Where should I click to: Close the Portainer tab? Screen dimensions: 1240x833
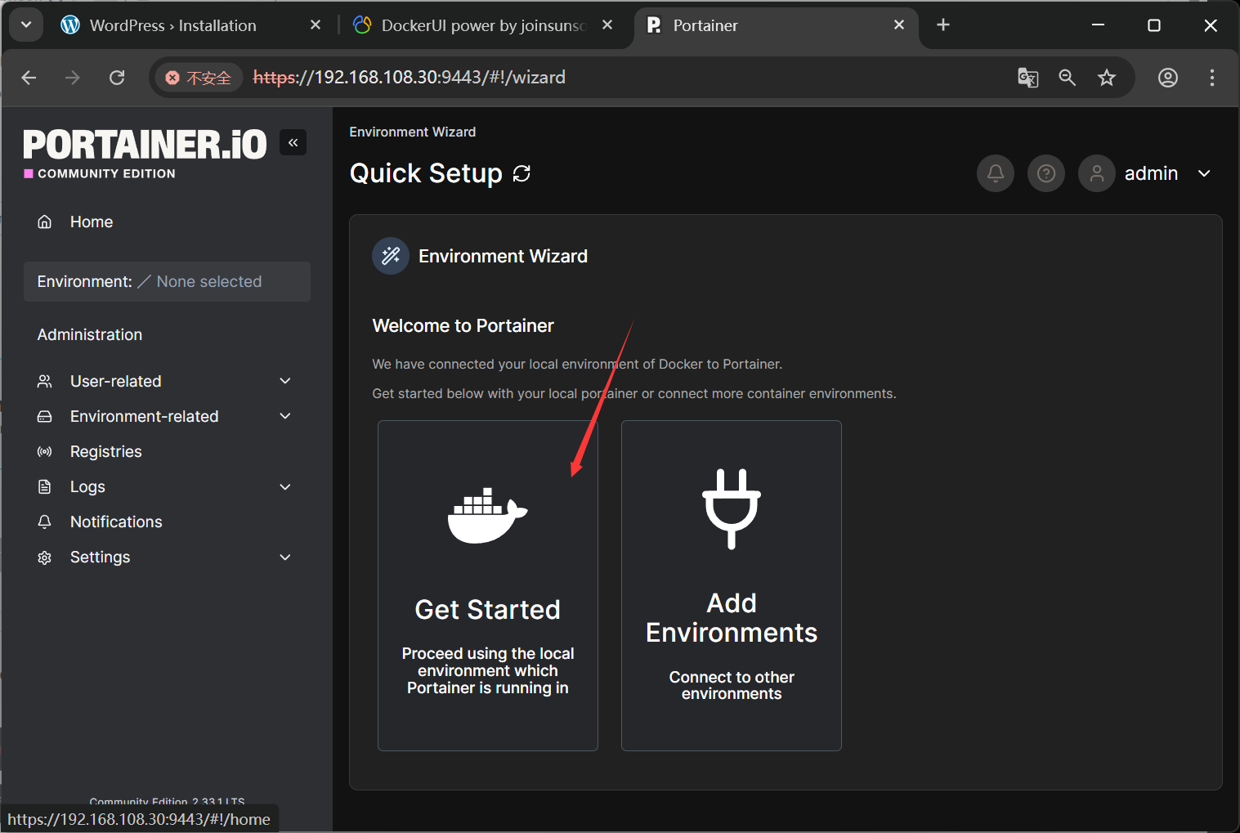point(899,25)
